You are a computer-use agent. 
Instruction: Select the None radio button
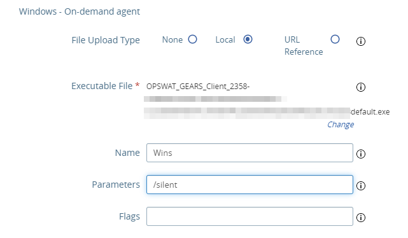(193, 39)
